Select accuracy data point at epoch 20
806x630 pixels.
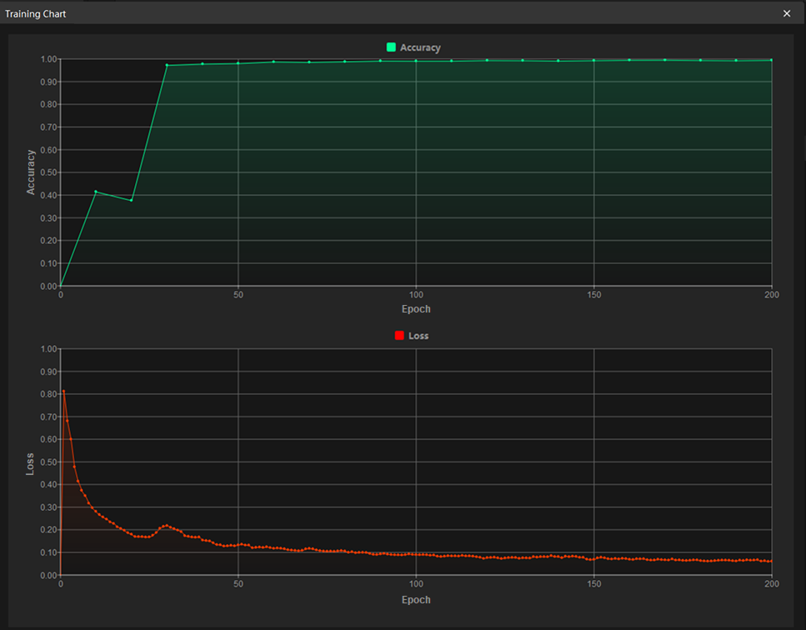(x=132, y=200)
